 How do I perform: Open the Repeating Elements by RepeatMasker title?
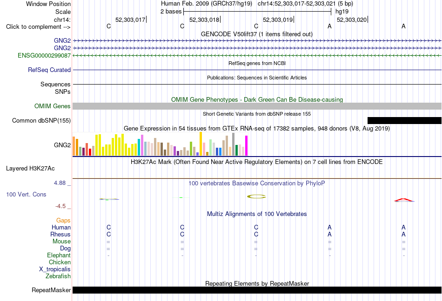[x=257, y=283]
